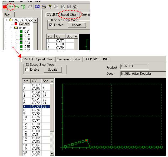The width and height of the screenshot is (168, 157).
Task: Open help with the question mark icon
Action: [x=50, y=6]
